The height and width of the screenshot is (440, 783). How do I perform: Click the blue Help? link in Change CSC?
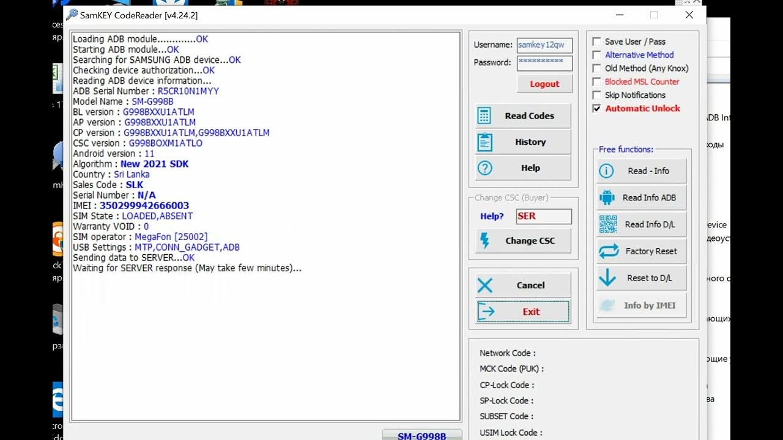tap(492, 216)
